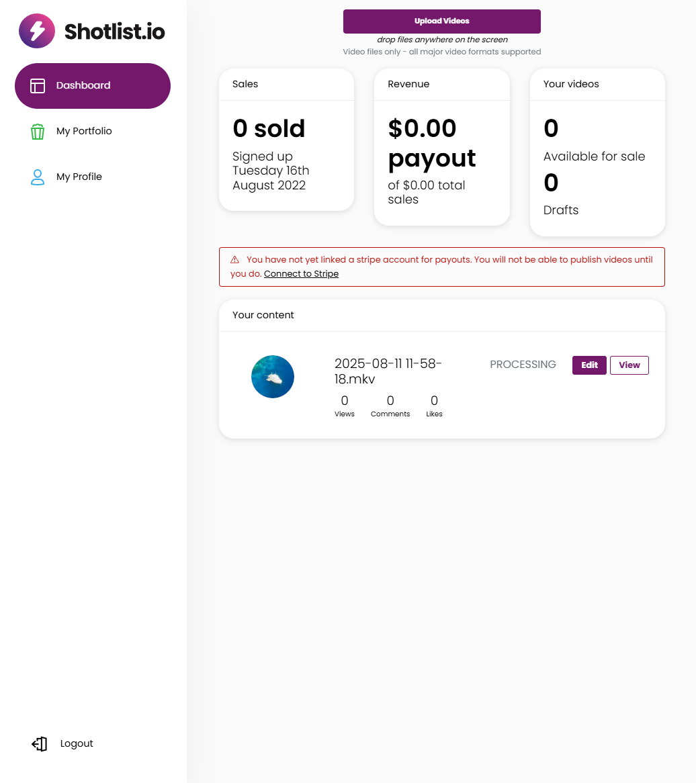Click the My Profile person icon

(38, 177)
